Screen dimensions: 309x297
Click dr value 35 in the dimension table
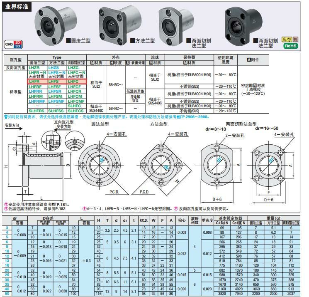tap(7, 285)
